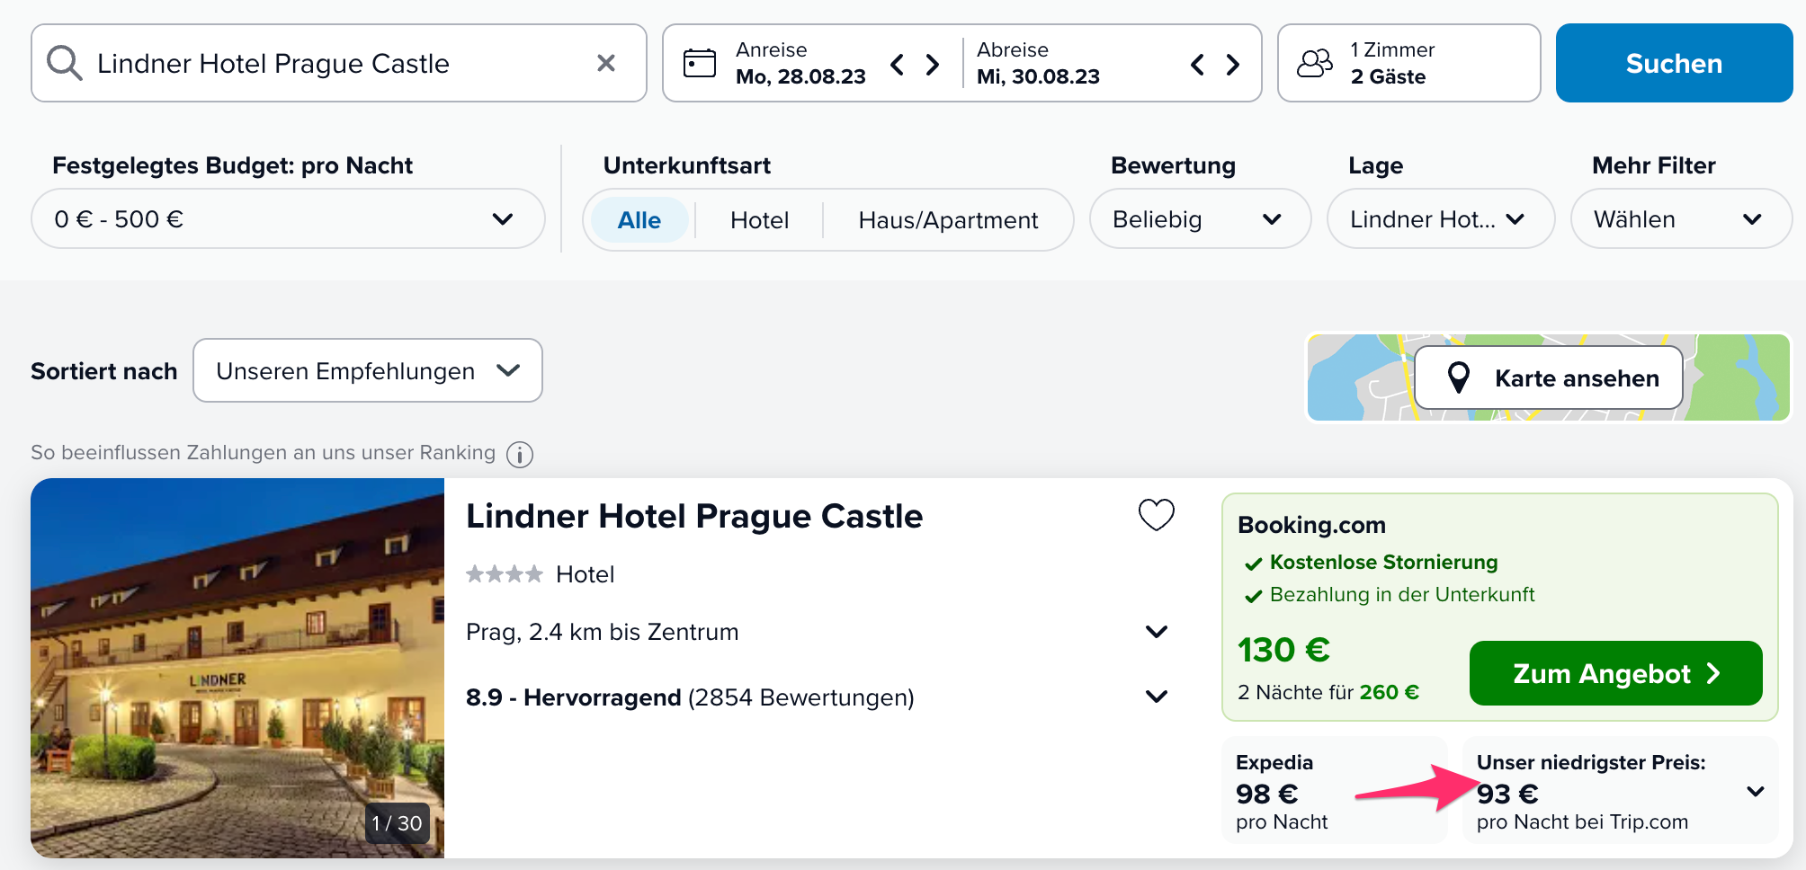
Task: Change sort order Unseren Empfehlungen dropdown
Action: [x=368, y=370]
